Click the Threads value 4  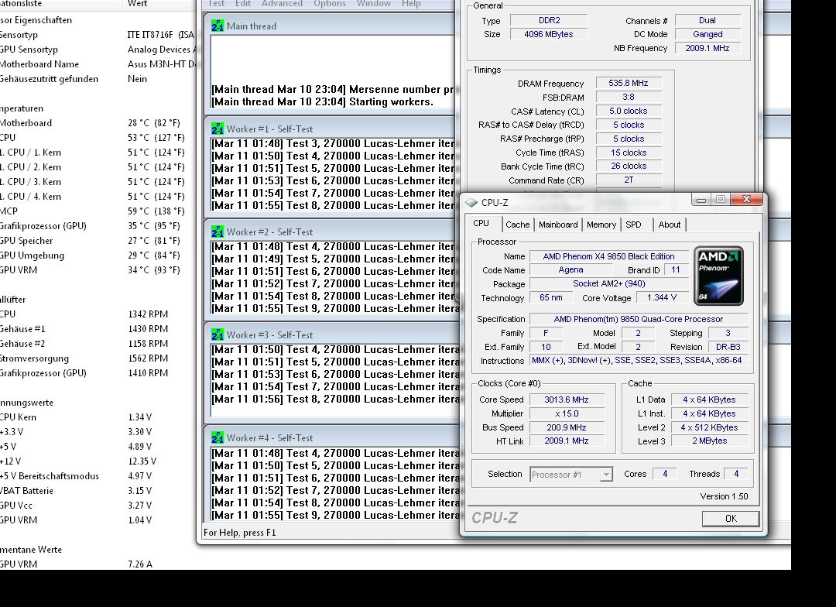pos(736,474)
